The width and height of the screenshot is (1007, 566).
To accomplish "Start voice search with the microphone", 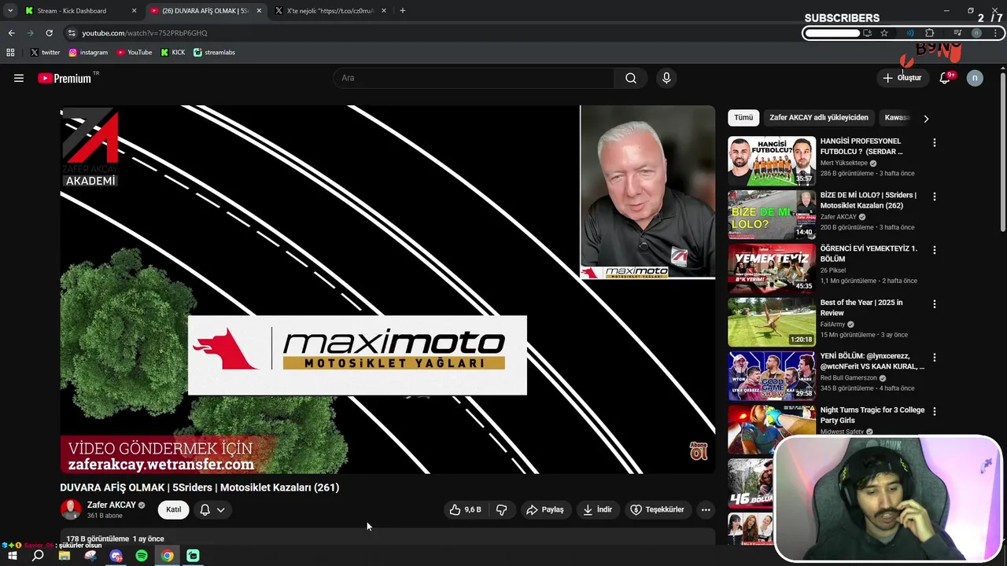I will click(x=666, y=78).
